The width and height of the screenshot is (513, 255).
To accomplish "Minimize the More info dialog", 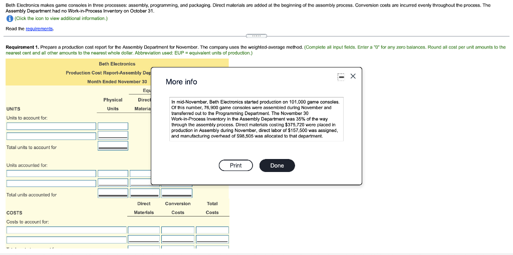I will click(x=341, y=76).
